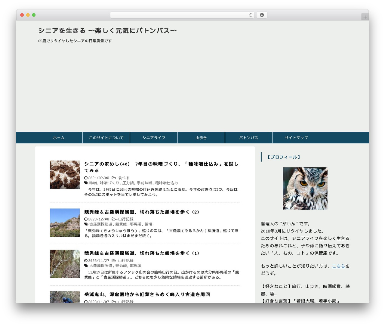Select the 味噌づくり tag

click(109, 183)
